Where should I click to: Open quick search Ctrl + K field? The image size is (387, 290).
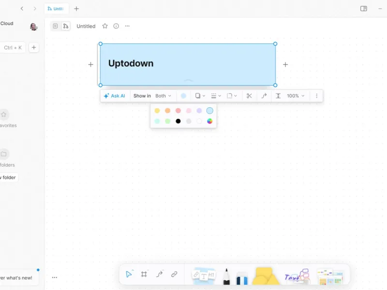(13, 47)
